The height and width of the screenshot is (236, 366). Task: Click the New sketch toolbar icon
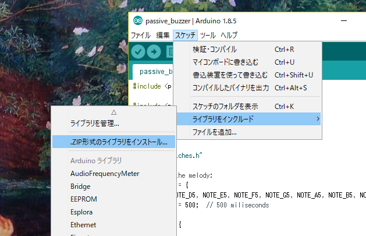tap(170, 51)
